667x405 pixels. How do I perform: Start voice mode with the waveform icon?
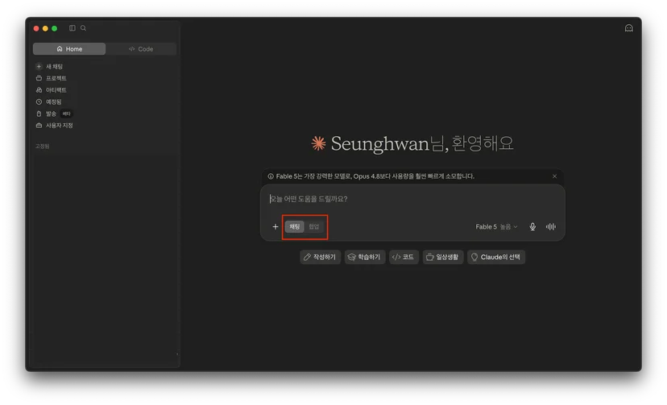click(x=551, y=226)
